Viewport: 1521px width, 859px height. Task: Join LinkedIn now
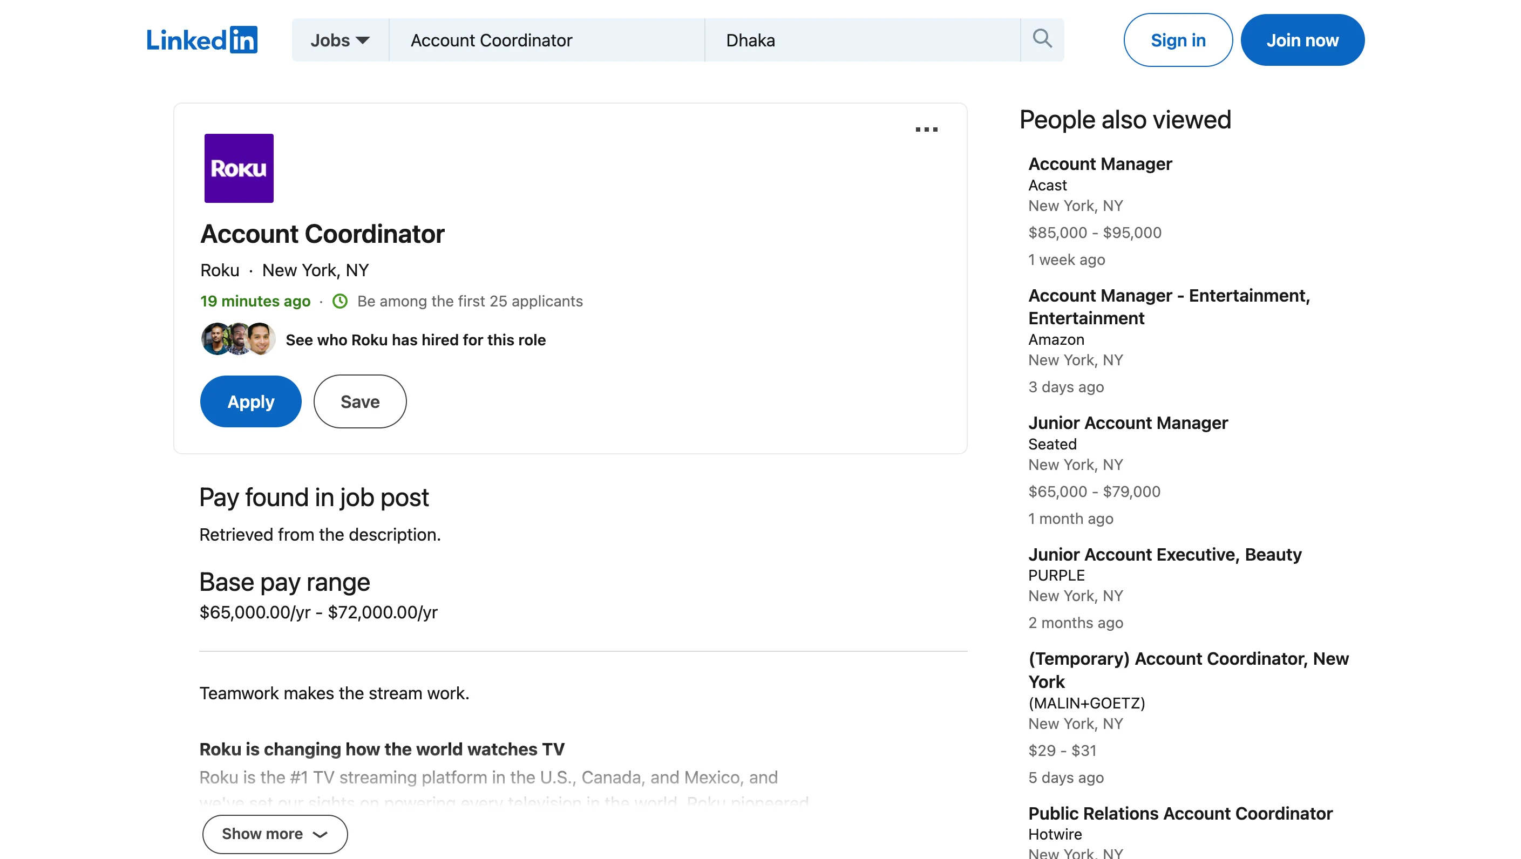click(1302, 39)
